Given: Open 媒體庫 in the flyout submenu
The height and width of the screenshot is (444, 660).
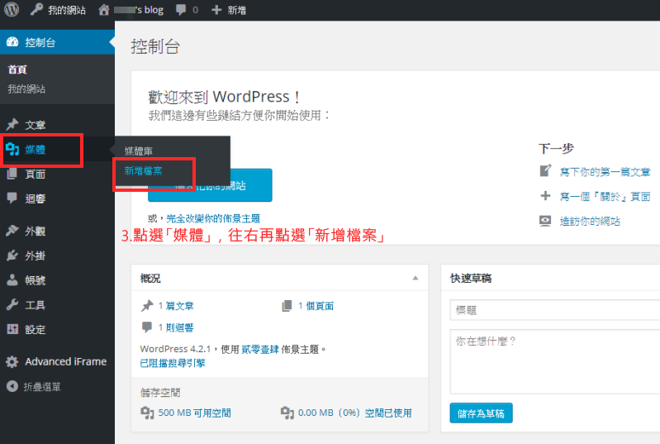Looking at the screenshot, I should tap(139, 150).
